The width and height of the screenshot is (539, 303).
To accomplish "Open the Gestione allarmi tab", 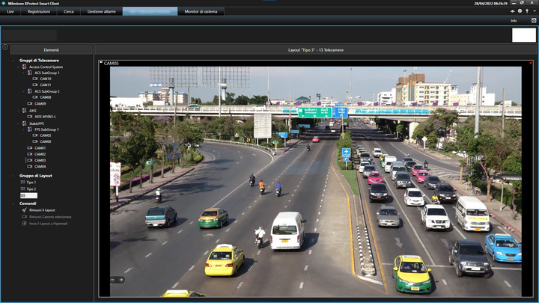I will pos(101,11).
